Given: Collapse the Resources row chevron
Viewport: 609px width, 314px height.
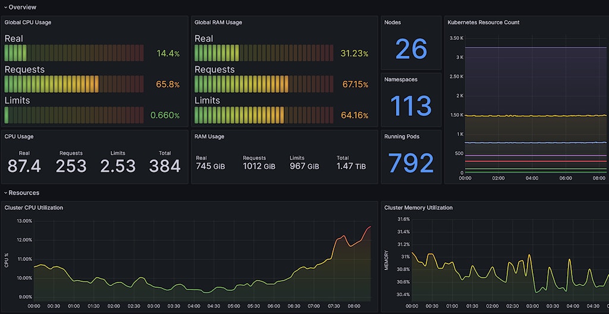Looking at the screenshot, I should (x=5, y=193).
